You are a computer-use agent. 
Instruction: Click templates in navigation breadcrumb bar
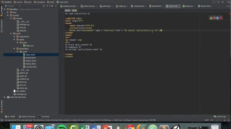click(x=39, y=2)
